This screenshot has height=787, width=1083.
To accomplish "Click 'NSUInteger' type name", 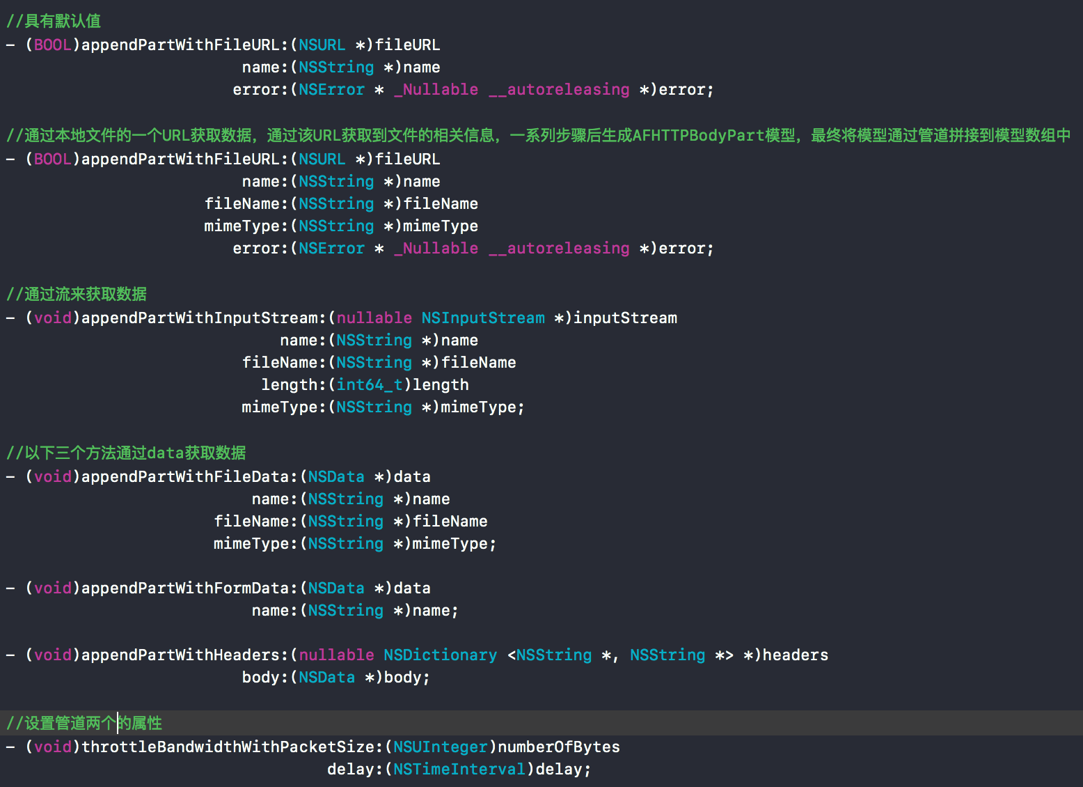I will [x=441, y=747].
